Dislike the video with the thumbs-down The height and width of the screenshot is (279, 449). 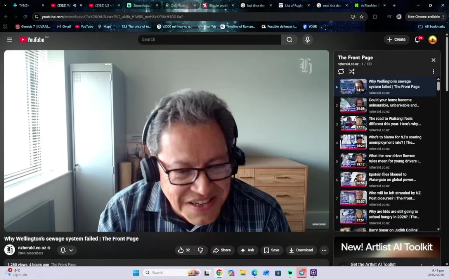pyautogui.click(x=201, y=250)
